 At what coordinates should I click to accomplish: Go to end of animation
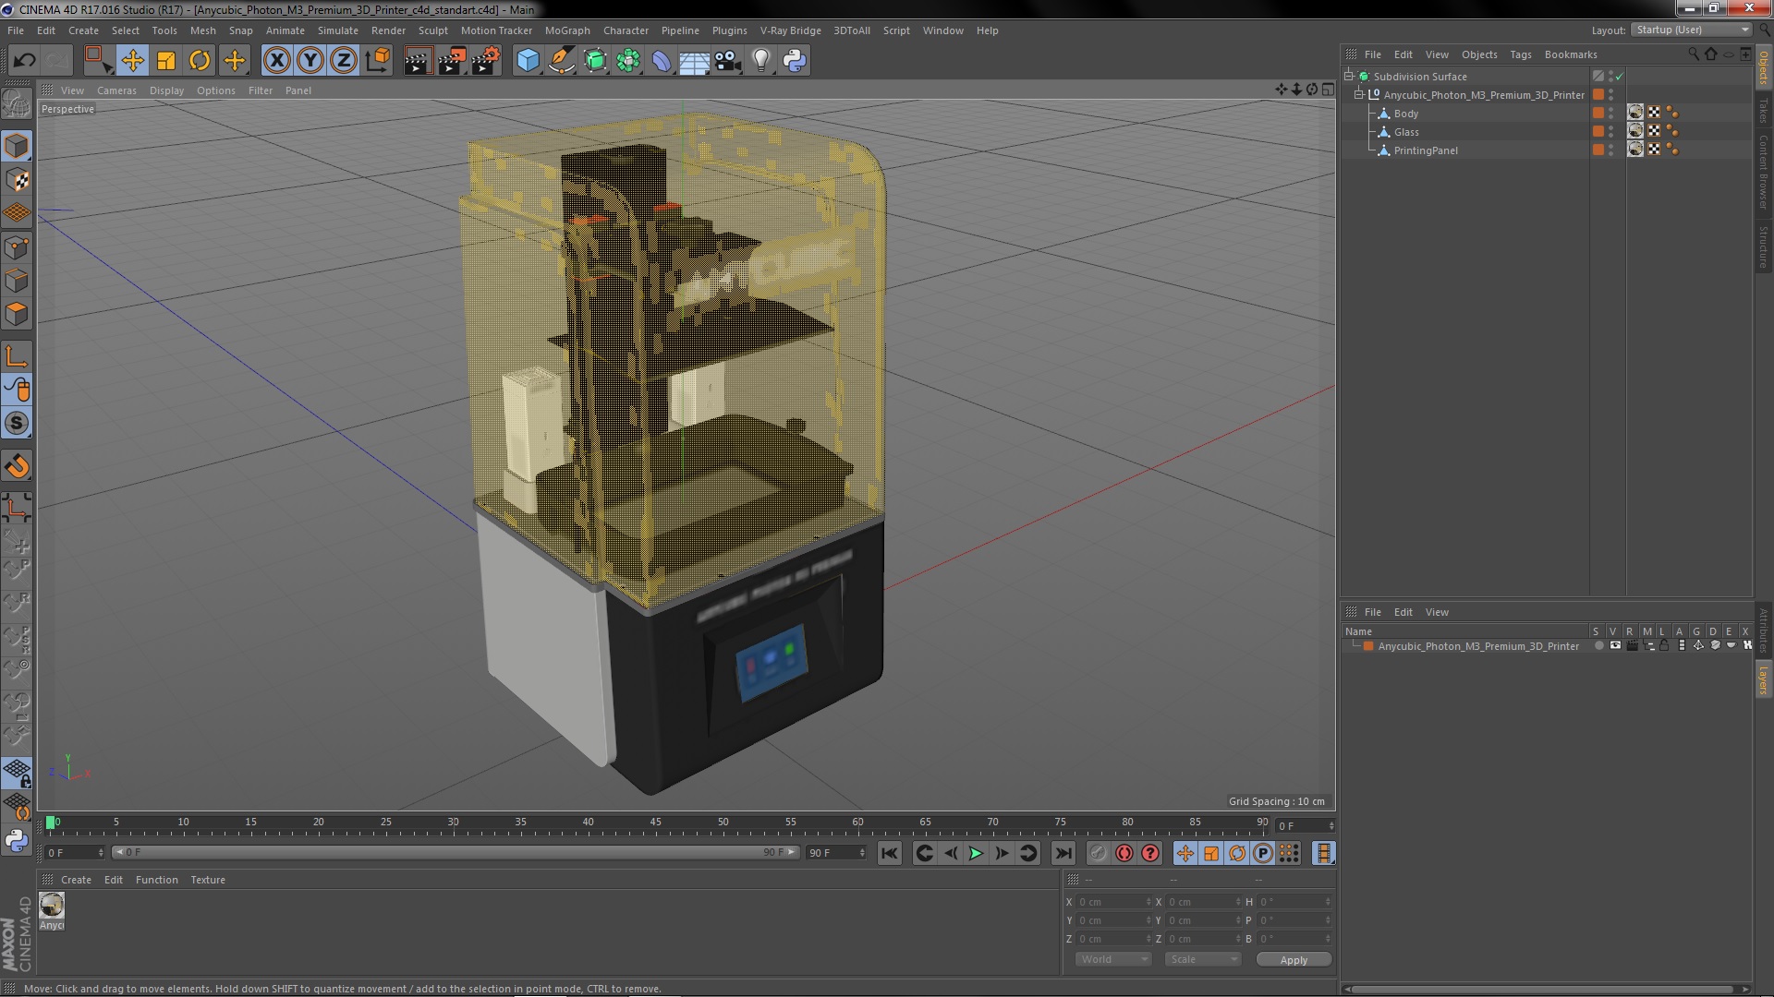1063,854
